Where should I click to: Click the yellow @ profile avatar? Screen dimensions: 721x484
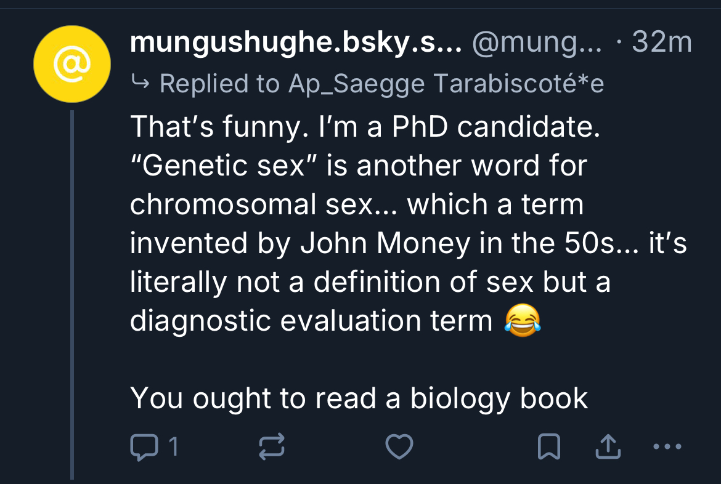click(71, 63)
